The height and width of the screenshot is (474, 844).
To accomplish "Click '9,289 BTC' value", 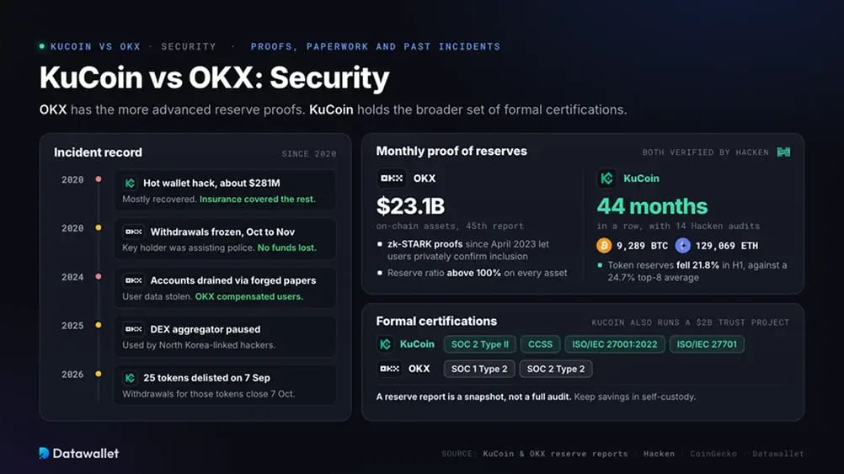I will [642, 246].
